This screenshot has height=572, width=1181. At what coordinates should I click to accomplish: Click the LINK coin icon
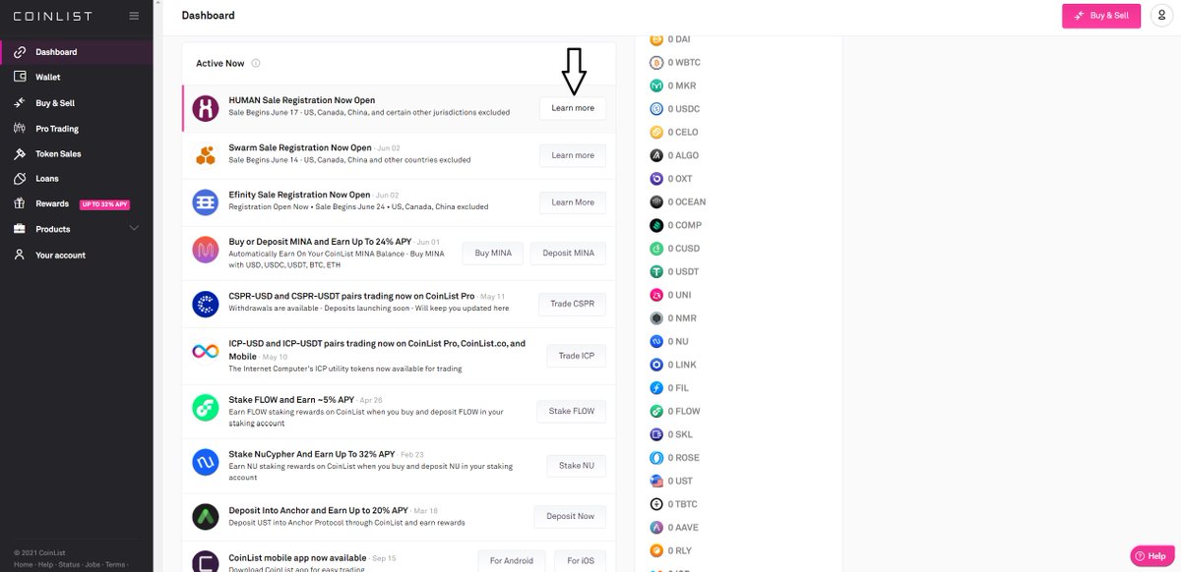656,365
